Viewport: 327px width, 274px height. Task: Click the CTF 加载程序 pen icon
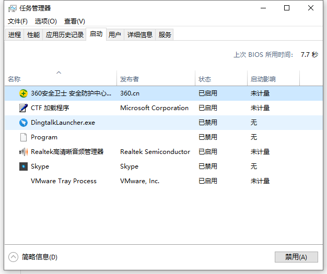point(24,108)
